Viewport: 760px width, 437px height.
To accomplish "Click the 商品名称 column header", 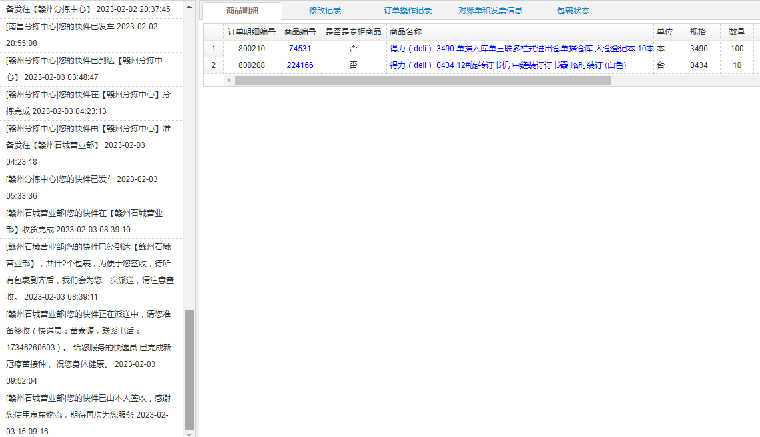I will (x=520, y=32).
